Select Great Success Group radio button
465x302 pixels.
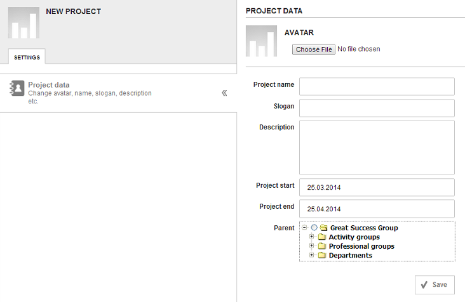[314, 227]
